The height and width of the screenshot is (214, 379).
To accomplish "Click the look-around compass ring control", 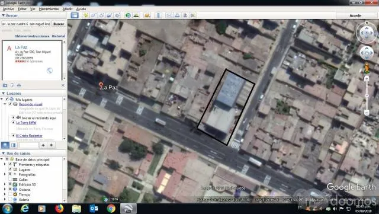I will [x=367, y=33].
